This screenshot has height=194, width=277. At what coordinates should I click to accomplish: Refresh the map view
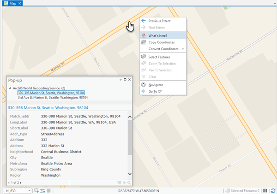[272, 190]
